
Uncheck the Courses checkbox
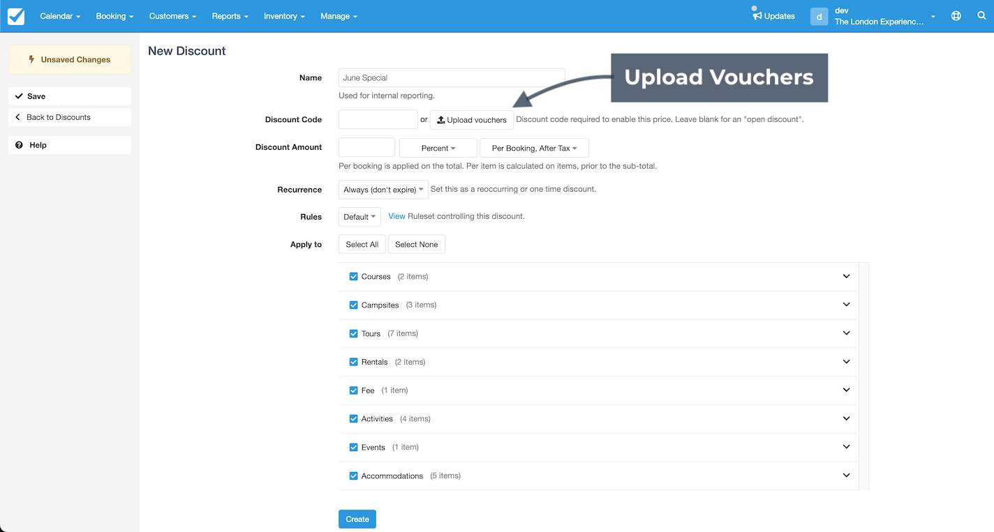353,277
